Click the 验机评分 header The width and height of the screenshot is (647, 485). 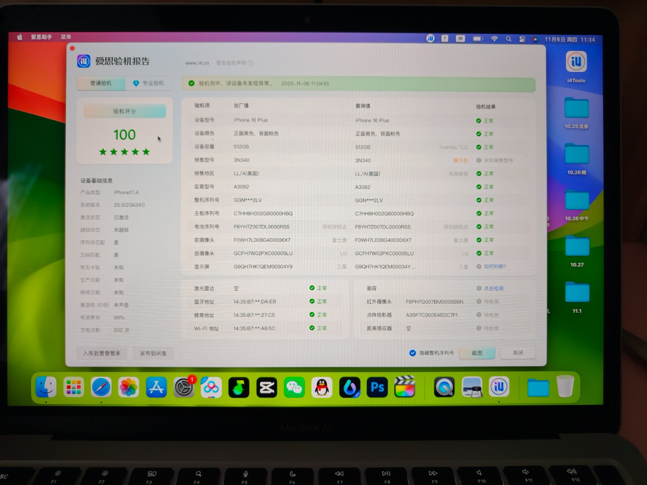(x=125, y=111)
